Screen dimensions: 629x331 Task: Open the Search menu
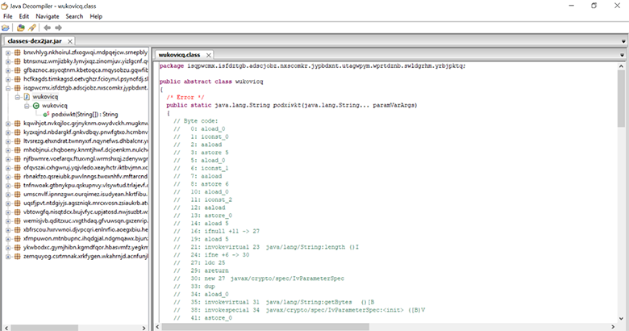(74, 16)
